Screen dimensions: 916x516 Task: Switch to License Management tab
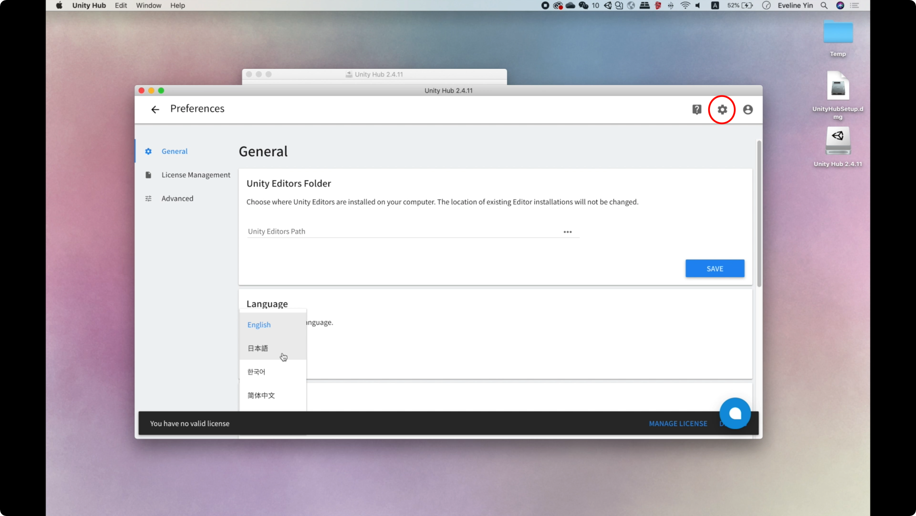tap(196, 175)
